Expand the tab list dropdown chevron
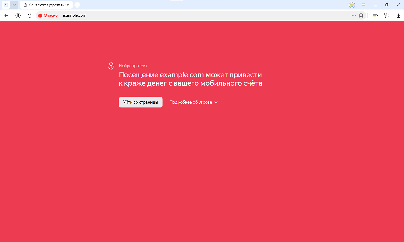The width and height of the screenshot is (404, 242). point(14,5)
